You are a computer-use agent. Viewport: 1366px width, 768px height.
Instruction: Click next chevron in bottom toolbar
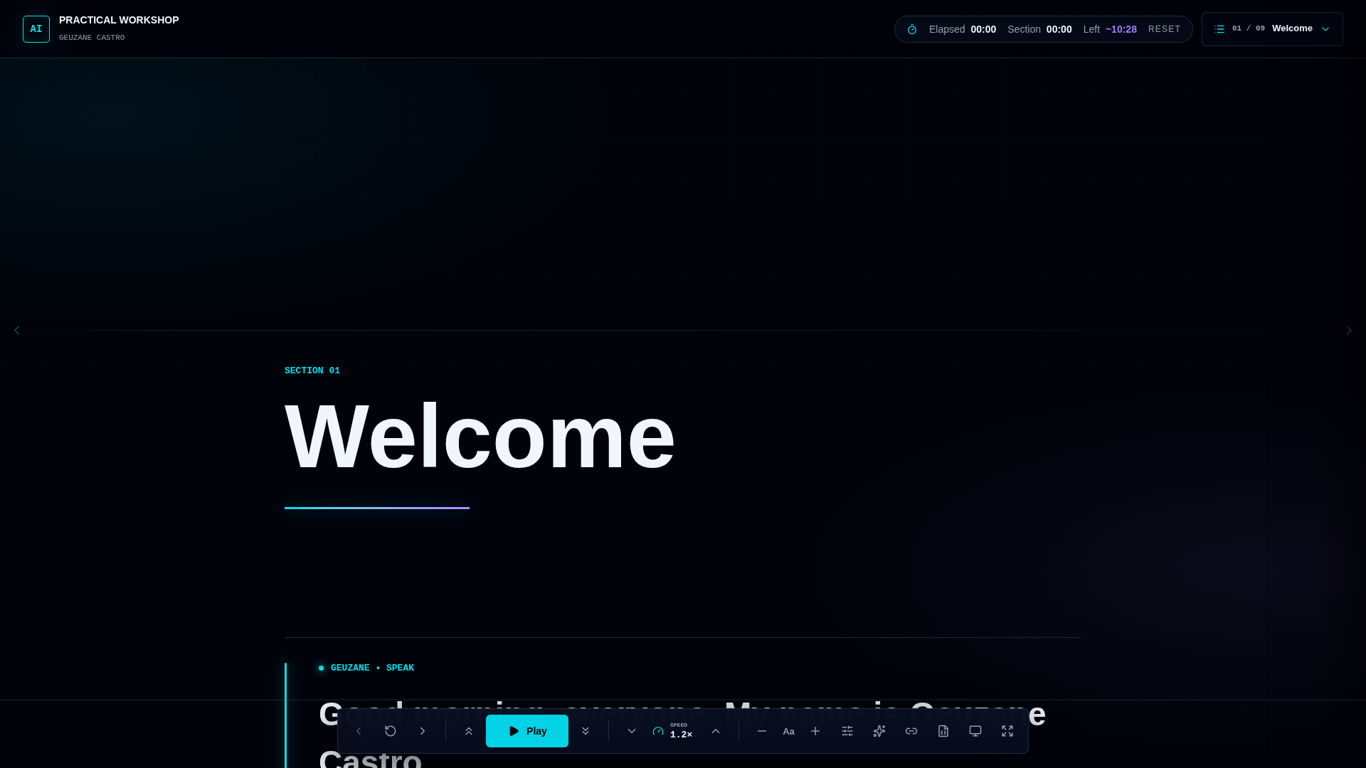click(423, 731)
